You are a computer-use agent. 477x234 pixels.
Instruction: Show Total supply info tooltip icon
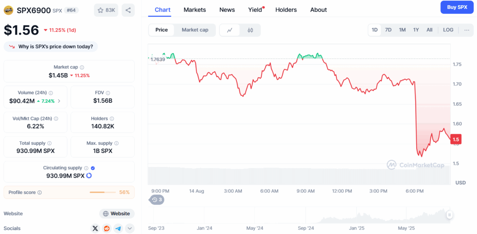point(49,143)
